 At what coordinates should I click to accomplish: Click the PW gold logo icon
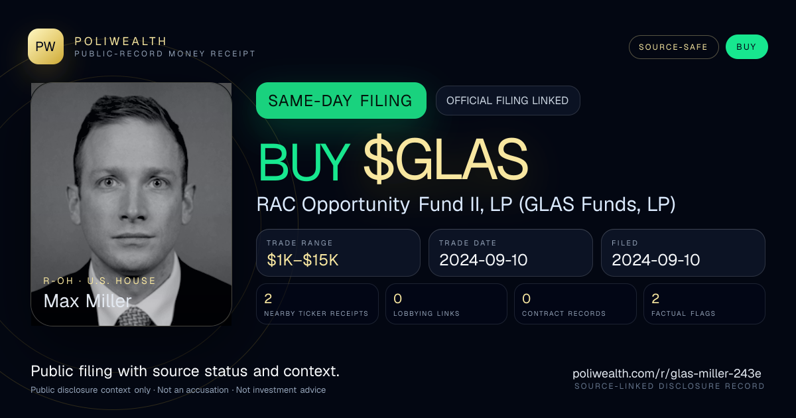[x=46, y=46]
